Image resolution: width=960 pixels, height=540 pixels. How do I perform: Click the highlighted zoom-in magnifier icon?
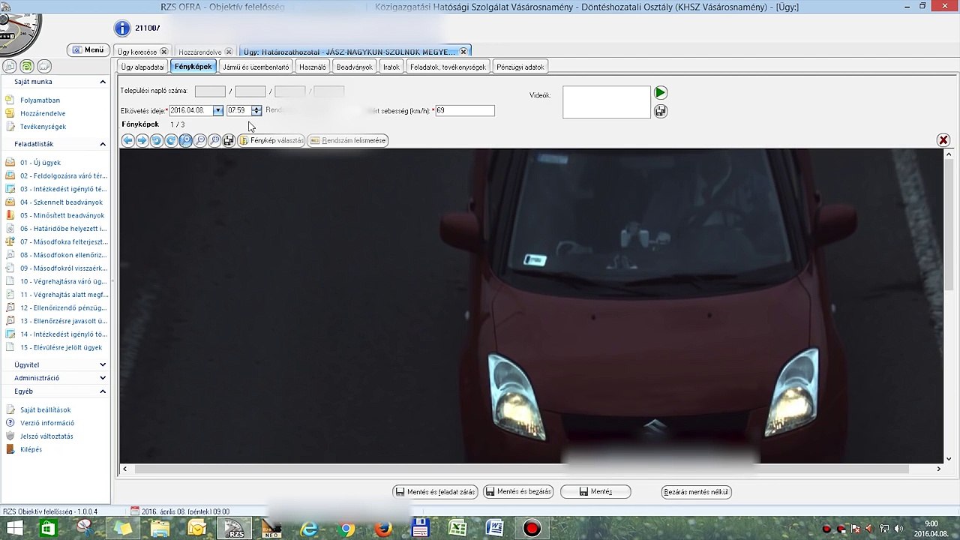185,140
